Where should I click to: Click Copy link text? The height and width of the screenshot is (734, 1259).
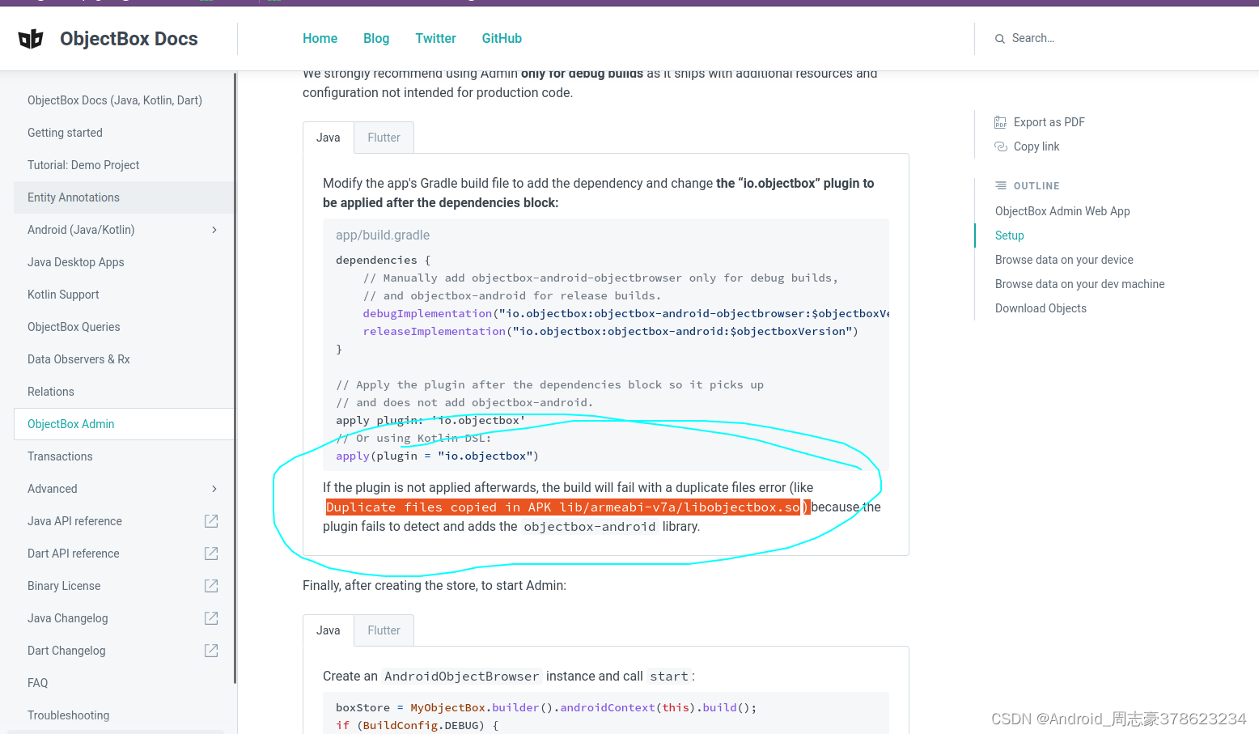point(1036,146)
